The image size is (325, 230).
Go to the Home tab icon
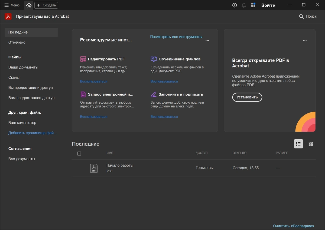point(29,5)
